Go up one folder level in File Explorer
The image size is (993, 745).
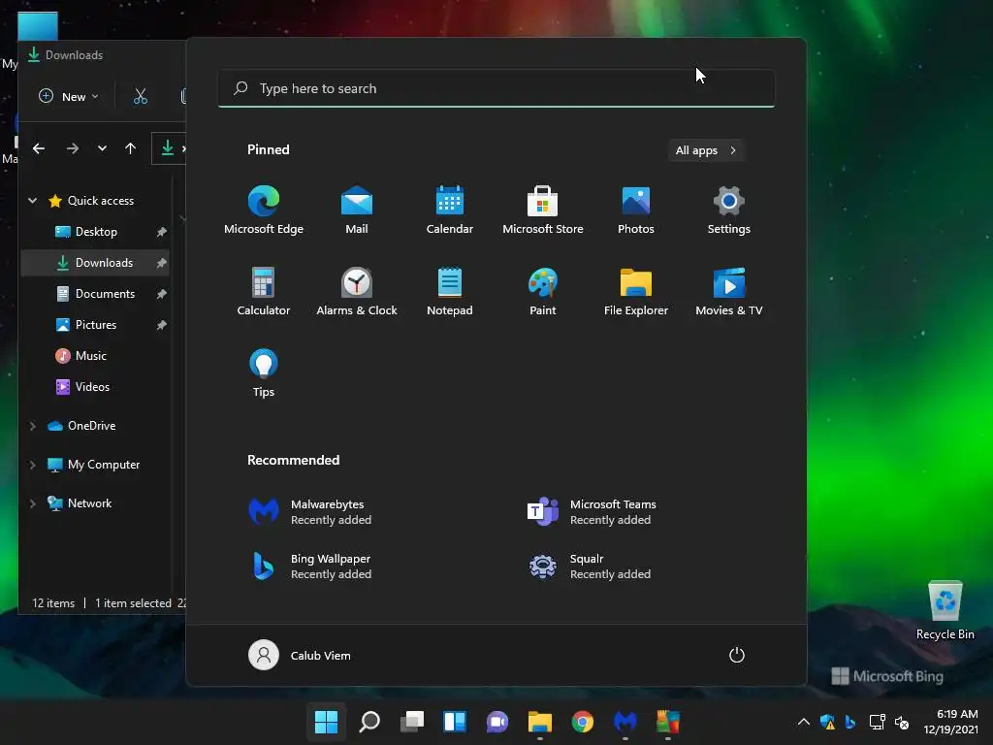(x=131, y=148)
